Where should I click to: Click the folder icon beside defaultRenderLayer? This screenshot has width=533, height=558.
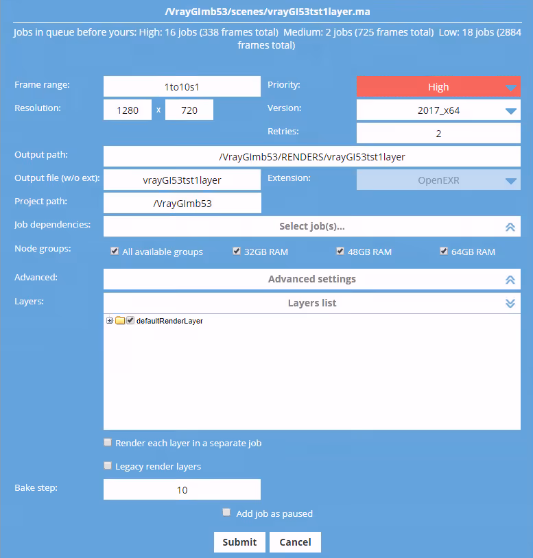point(120,321)
